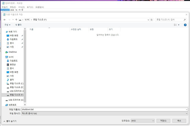Expand the 파일 이름 dropdown arrow

187,110
